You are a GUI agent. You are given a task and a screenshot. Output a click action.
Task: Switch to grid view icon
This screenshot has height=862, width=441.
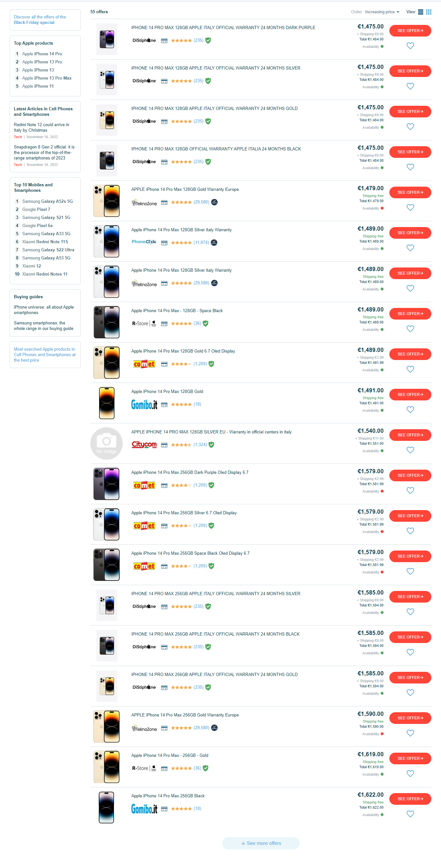click(429, 12)
